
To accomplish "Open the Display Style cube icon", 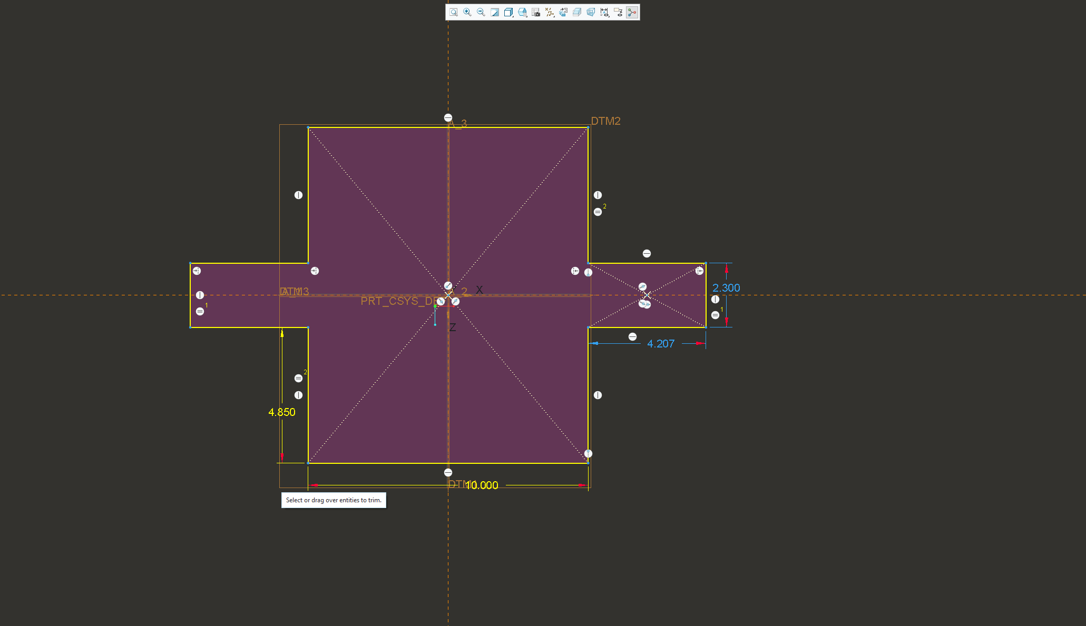I will pos(508,12).
